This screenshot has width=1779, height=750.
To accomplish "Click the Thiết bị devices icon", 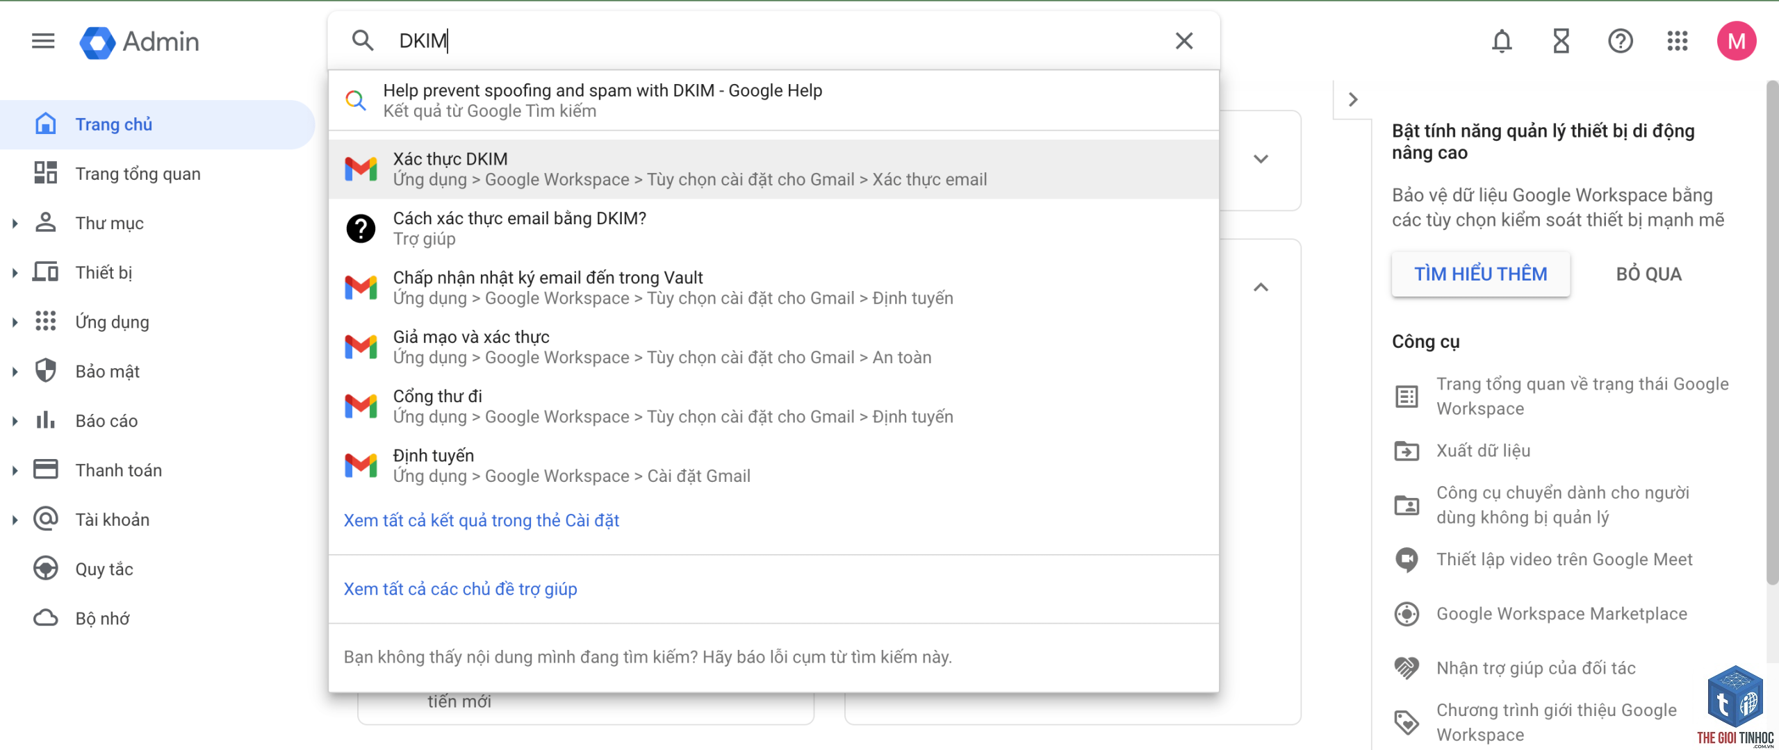I will [46, 272].
